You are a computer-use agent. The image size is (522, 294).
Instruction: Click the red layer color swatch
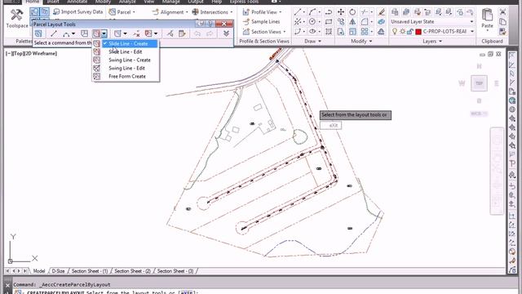coord(418,32)
